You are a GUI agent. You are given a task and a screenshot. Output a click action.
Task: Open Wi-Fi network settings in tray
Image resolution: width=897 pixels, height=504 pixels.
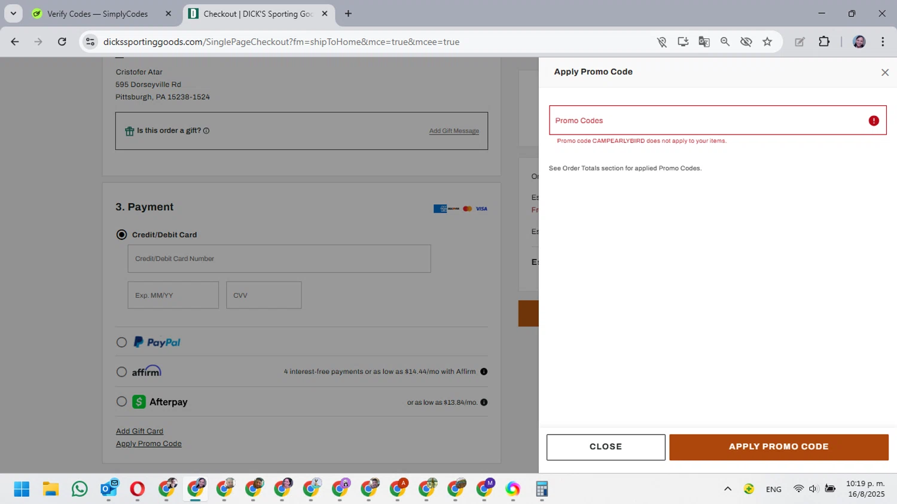(x=798, y=489)
